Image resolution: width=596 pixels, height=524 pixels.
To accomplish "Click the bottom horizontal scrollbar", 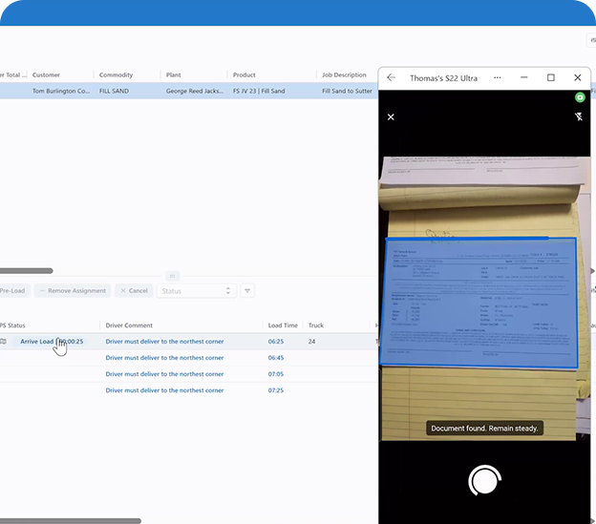I will point(71,521).
